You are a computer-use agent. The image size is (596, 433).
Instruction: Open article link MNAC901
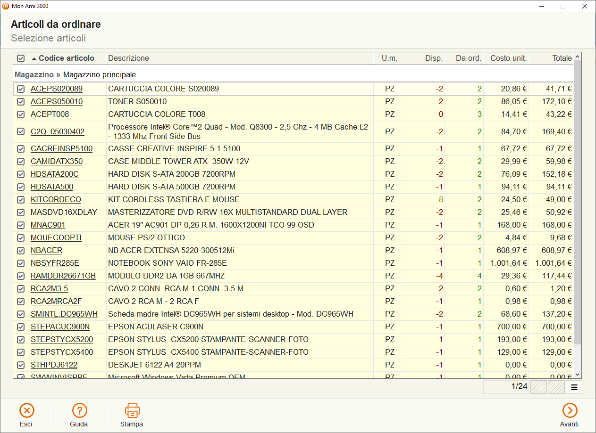click(x=48, y=225)
